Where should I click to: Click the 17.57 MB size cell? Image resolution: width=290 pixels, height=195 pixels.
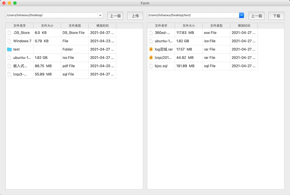pyautogui.click(x=189, y=49)
